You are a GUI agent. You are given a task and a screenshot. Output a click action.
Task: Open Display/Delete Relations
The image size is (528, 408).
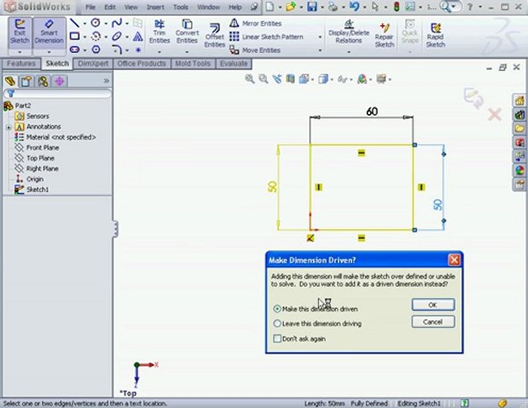coord(349,32)
